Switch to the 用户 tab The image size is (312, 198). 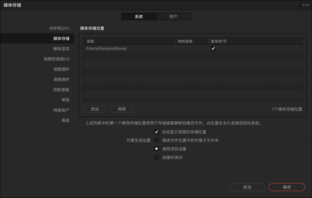(173, 16)
